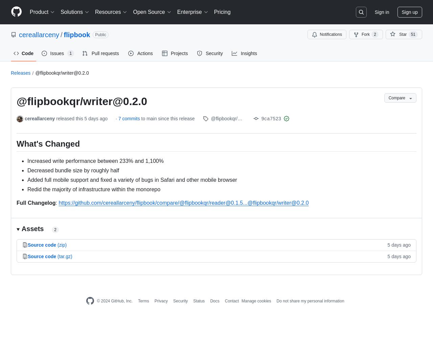The height and width of the screenshot is (346, 433).
Task: Click the Public badge label
Action: [100, 35]
